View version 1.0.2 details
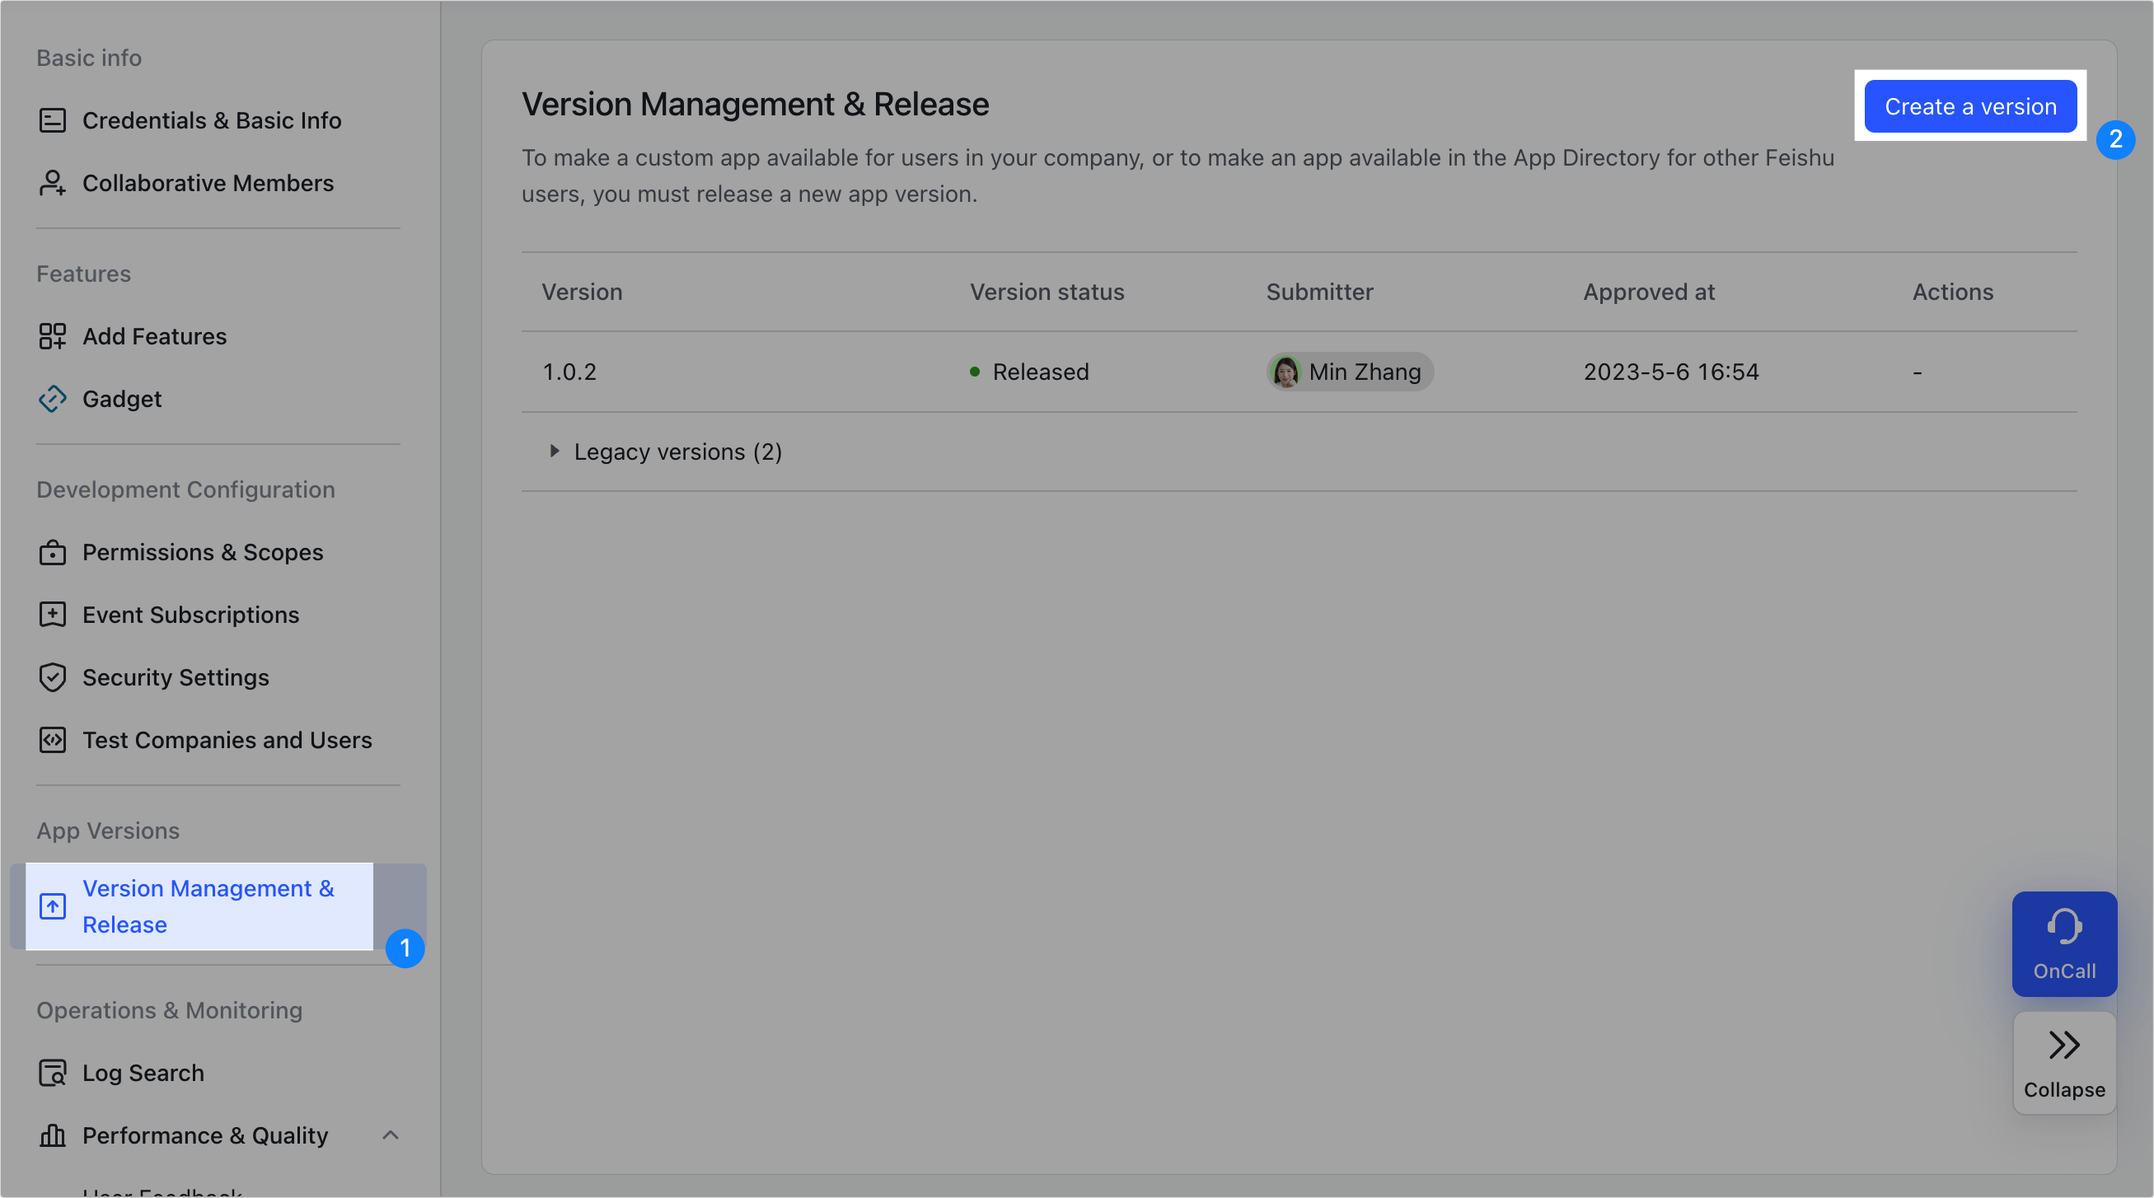 (x=569, y=372)
